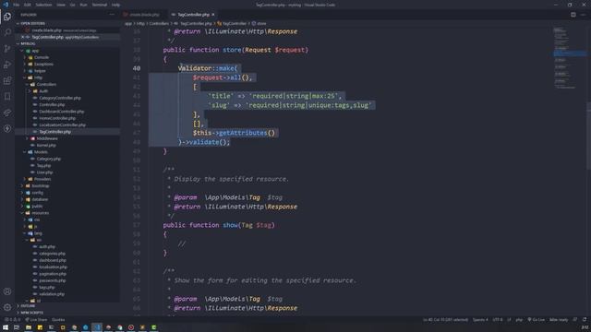Click the Go Live status bar button
This screenshot has width=591, height=332.
click(536, 320)
